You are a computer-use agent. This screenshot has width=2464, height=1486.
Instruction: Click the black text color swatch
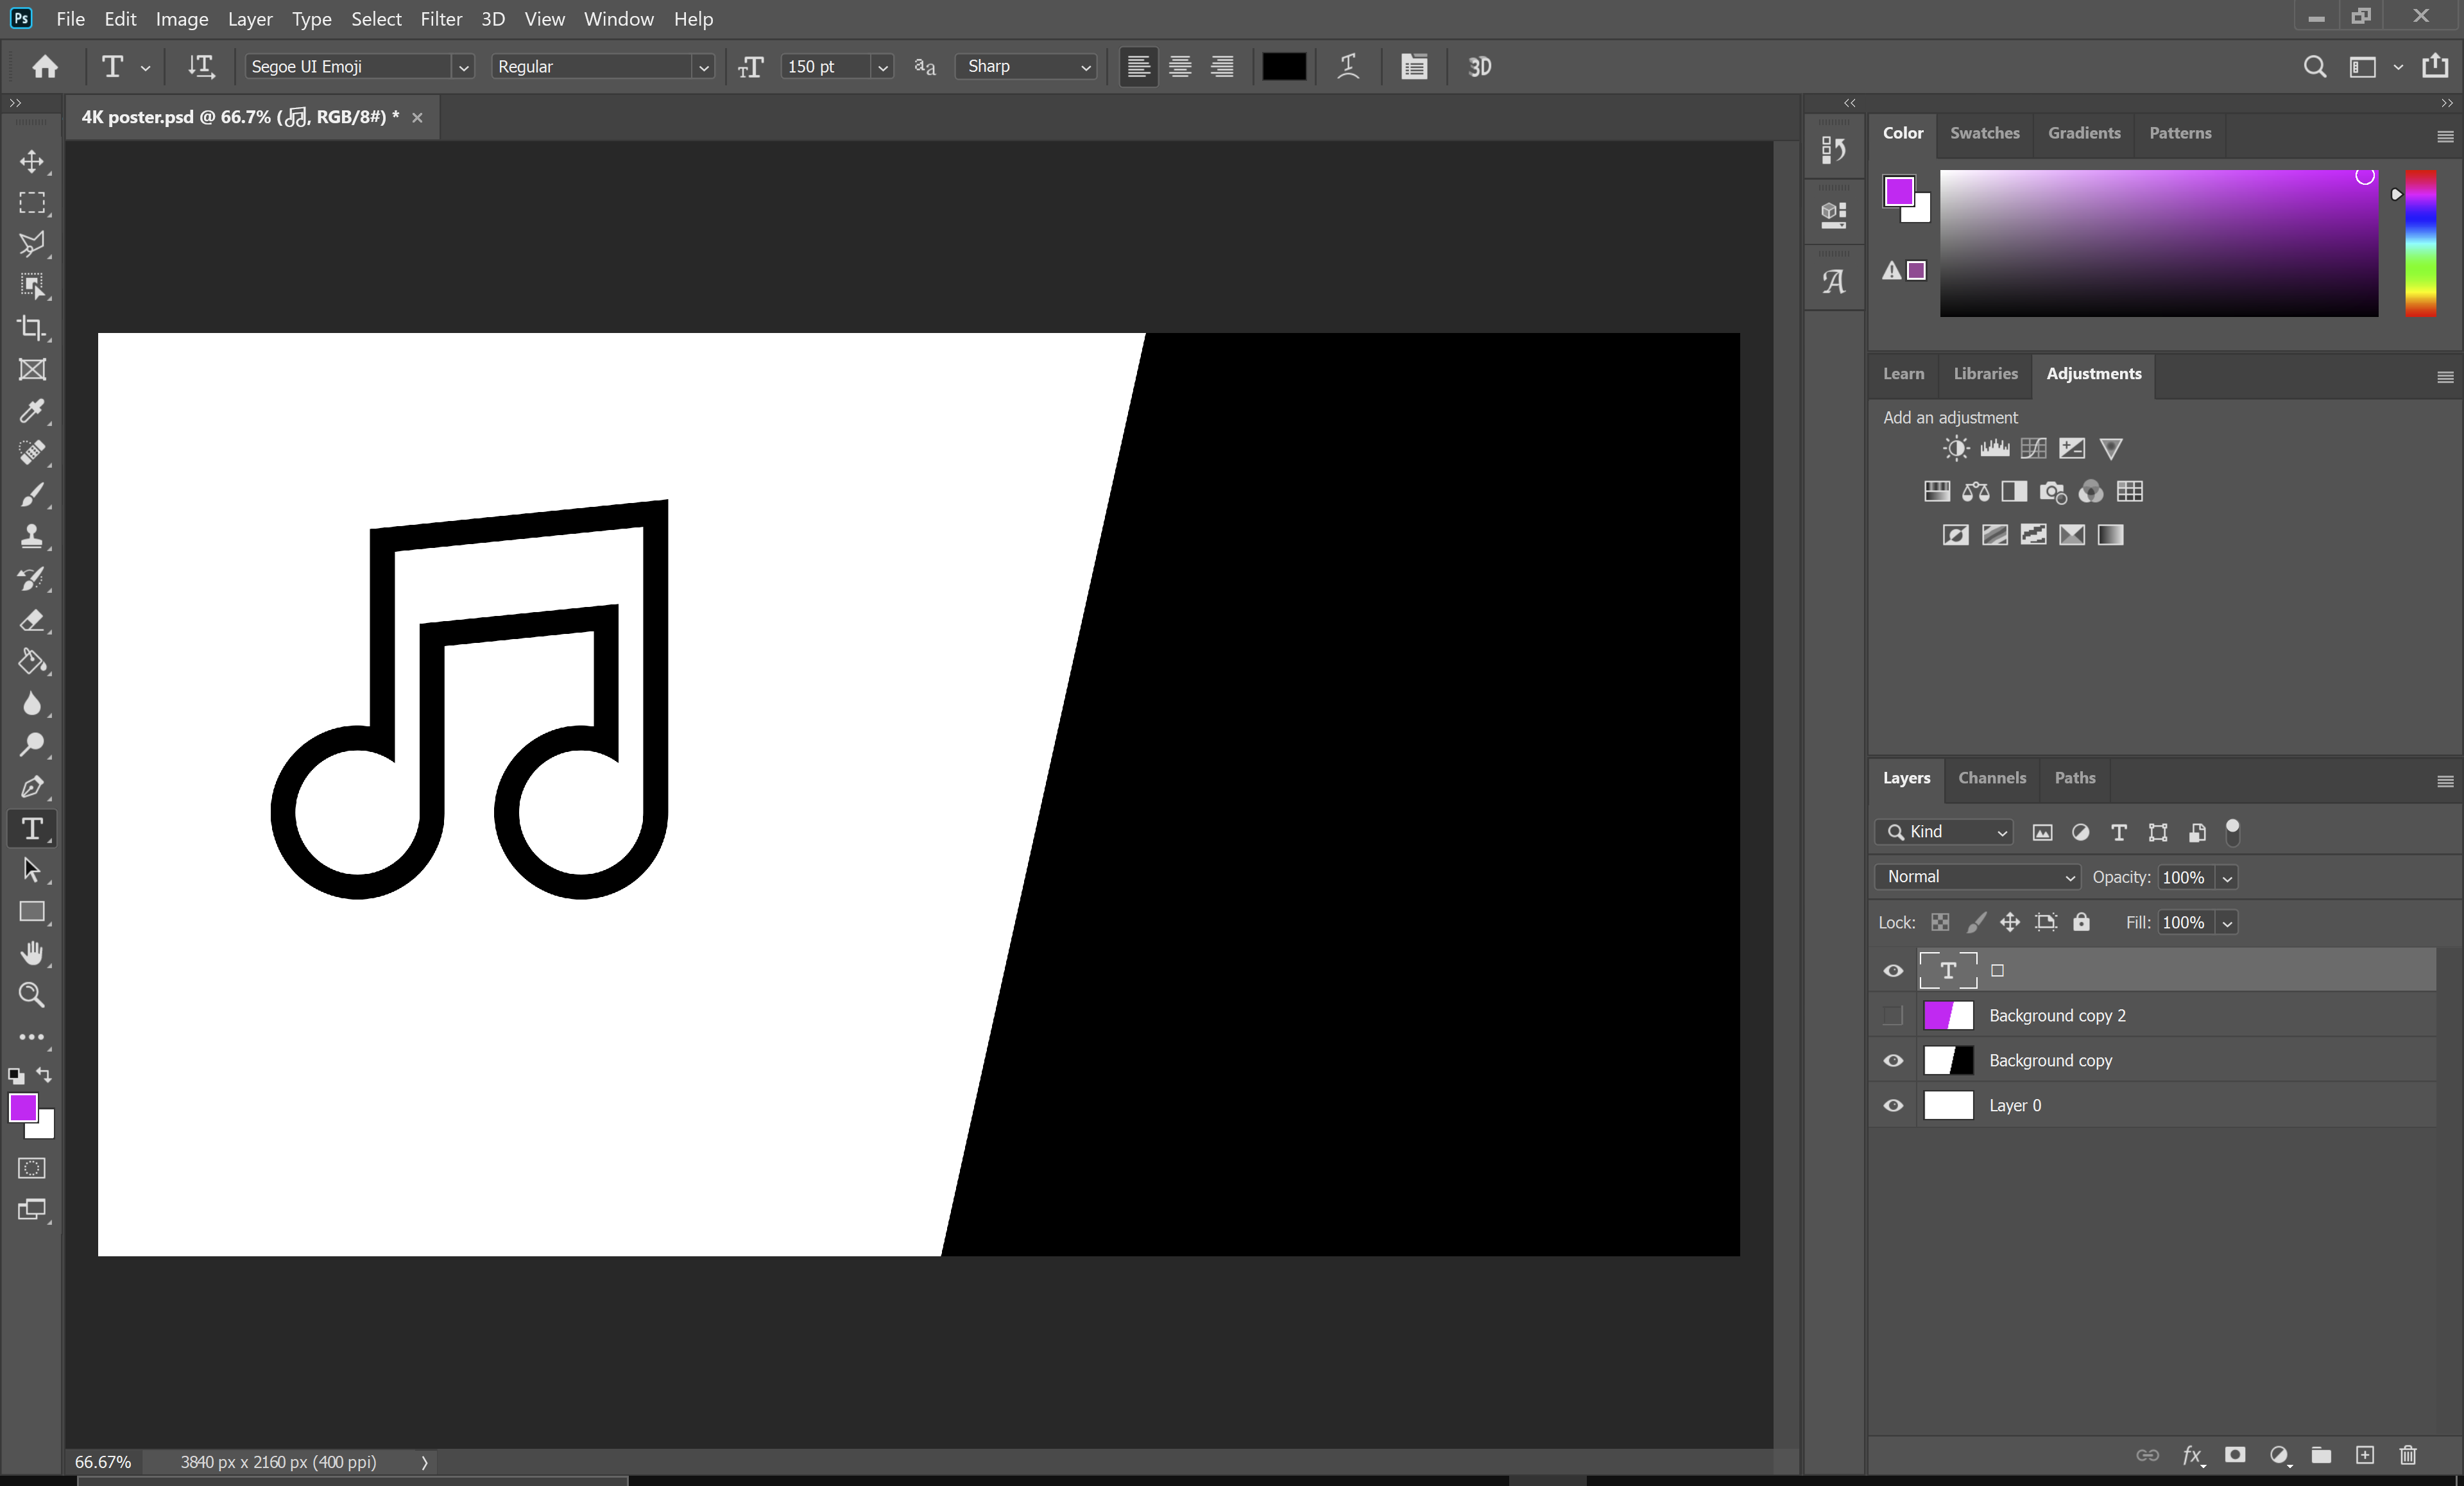point(1284,67)
